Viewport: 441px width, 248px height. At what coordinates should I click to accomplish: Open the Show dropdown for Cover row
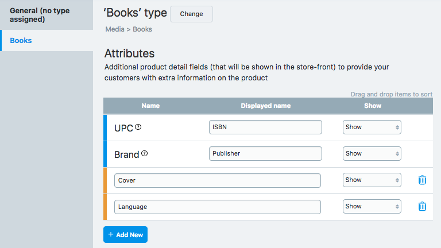point(372,180)
